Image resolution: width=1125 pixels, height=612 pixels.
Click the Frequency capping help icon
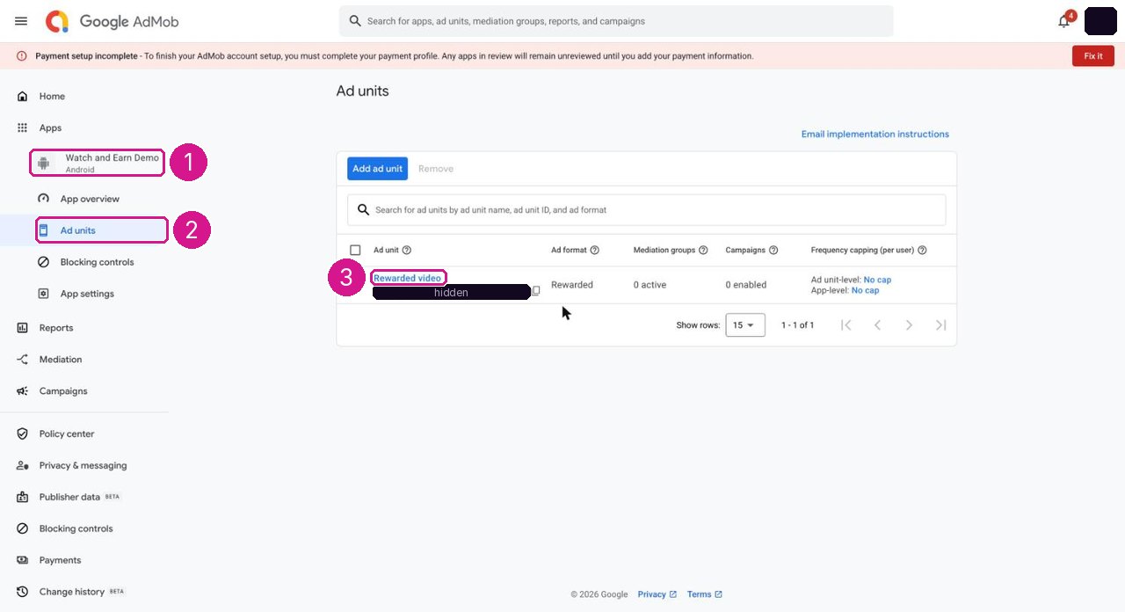tap(922, 251)
